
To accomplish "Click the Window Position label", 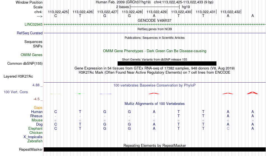I will [x=29, y=2].
